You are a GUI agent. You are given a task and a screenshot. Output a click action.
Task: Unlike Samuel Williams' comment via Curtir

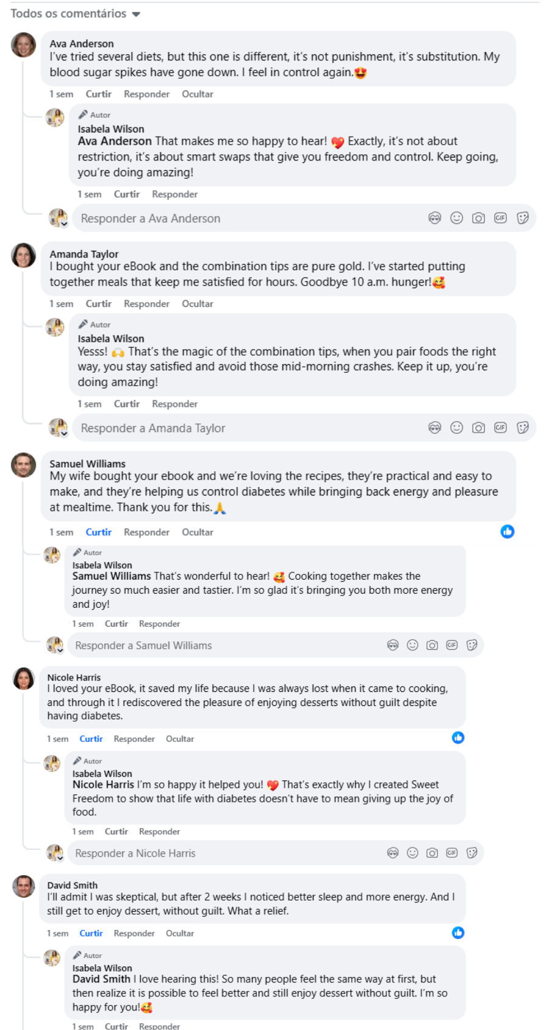pos(98,532)
